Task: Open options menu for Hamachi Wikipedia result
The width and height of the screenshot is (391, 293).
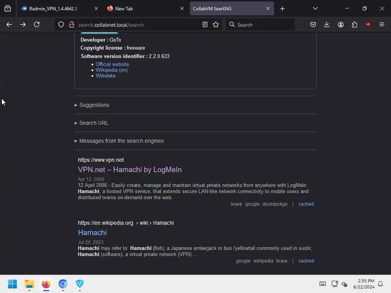Action: [x=293, y=261]
